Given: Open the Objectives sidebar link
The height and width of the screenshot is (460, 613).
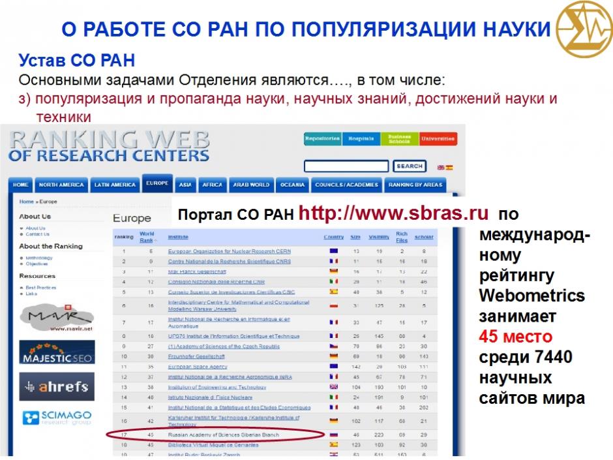Looking at the screenshot, I should point(37,264).
